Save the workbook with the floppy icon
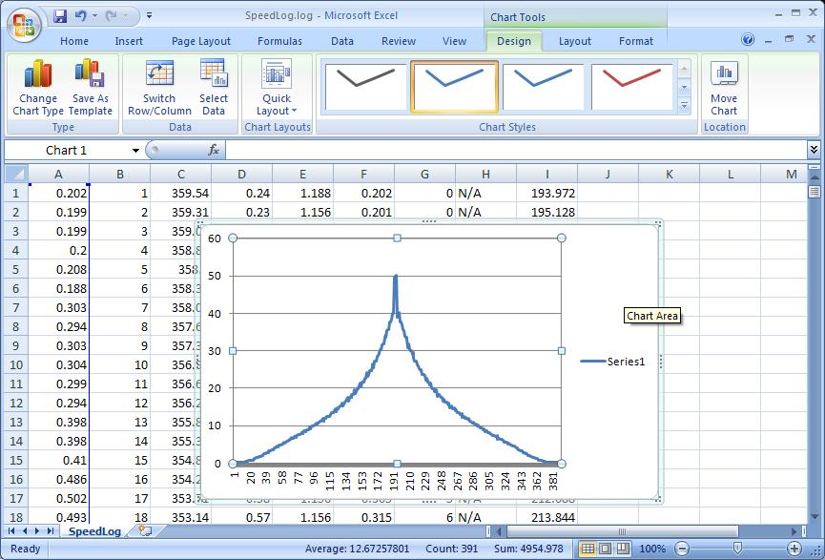825x560 pixels. pyautogui.click(x=60, y=16)
